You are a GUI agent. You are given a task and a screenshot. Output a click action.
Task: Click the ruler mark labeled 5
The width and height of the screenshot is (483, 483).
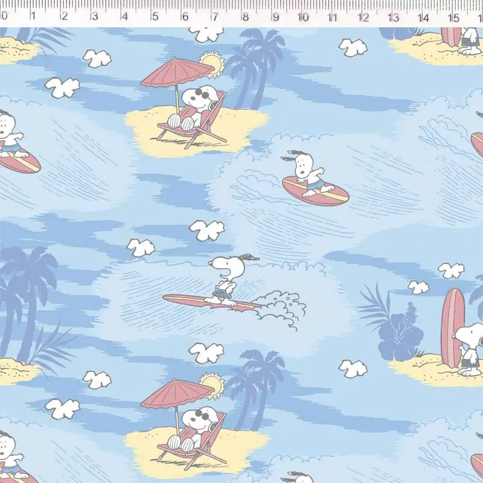click(155, 16)
